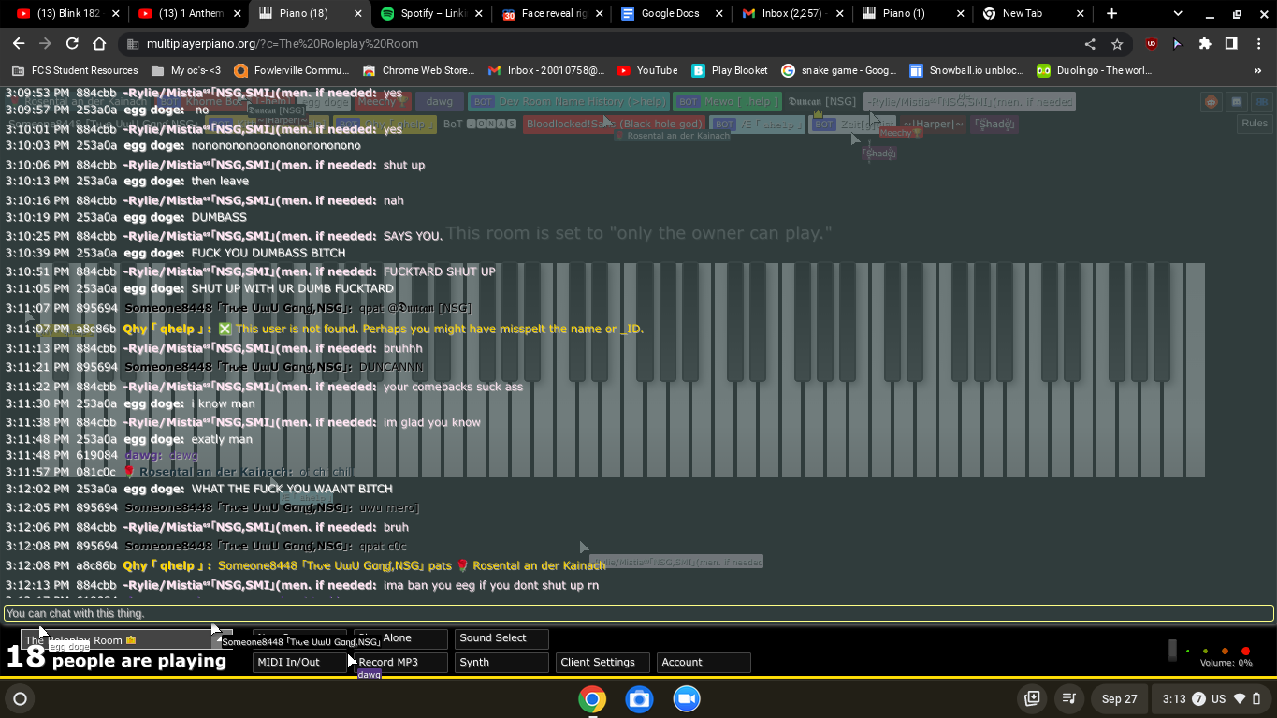Image resolution: width=1277 pixels, height=718 pixels.
Task: Switch to the Piano (1) tab
Action: click(x=914, y=14)
